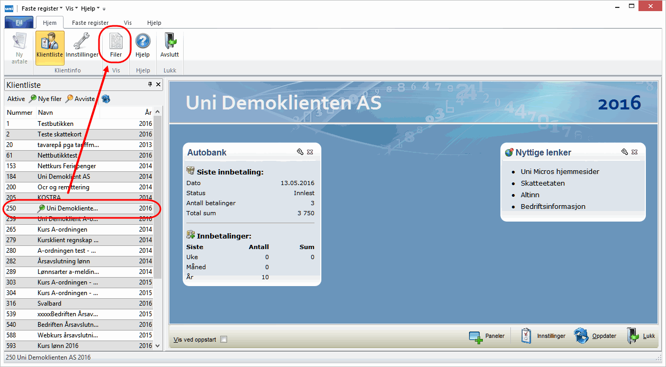Open quick access toolbar customize arrow
The image size is (666, 367).
coord(104,9)
